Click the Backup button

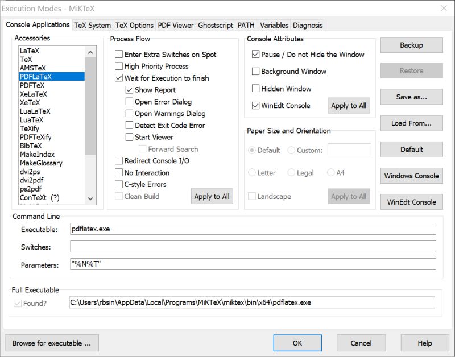pos(411,45)
